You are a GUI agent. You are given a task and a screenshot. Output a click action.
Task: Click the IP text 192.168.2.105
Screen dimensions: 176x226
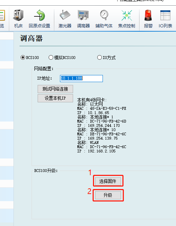tap(102, 151)
